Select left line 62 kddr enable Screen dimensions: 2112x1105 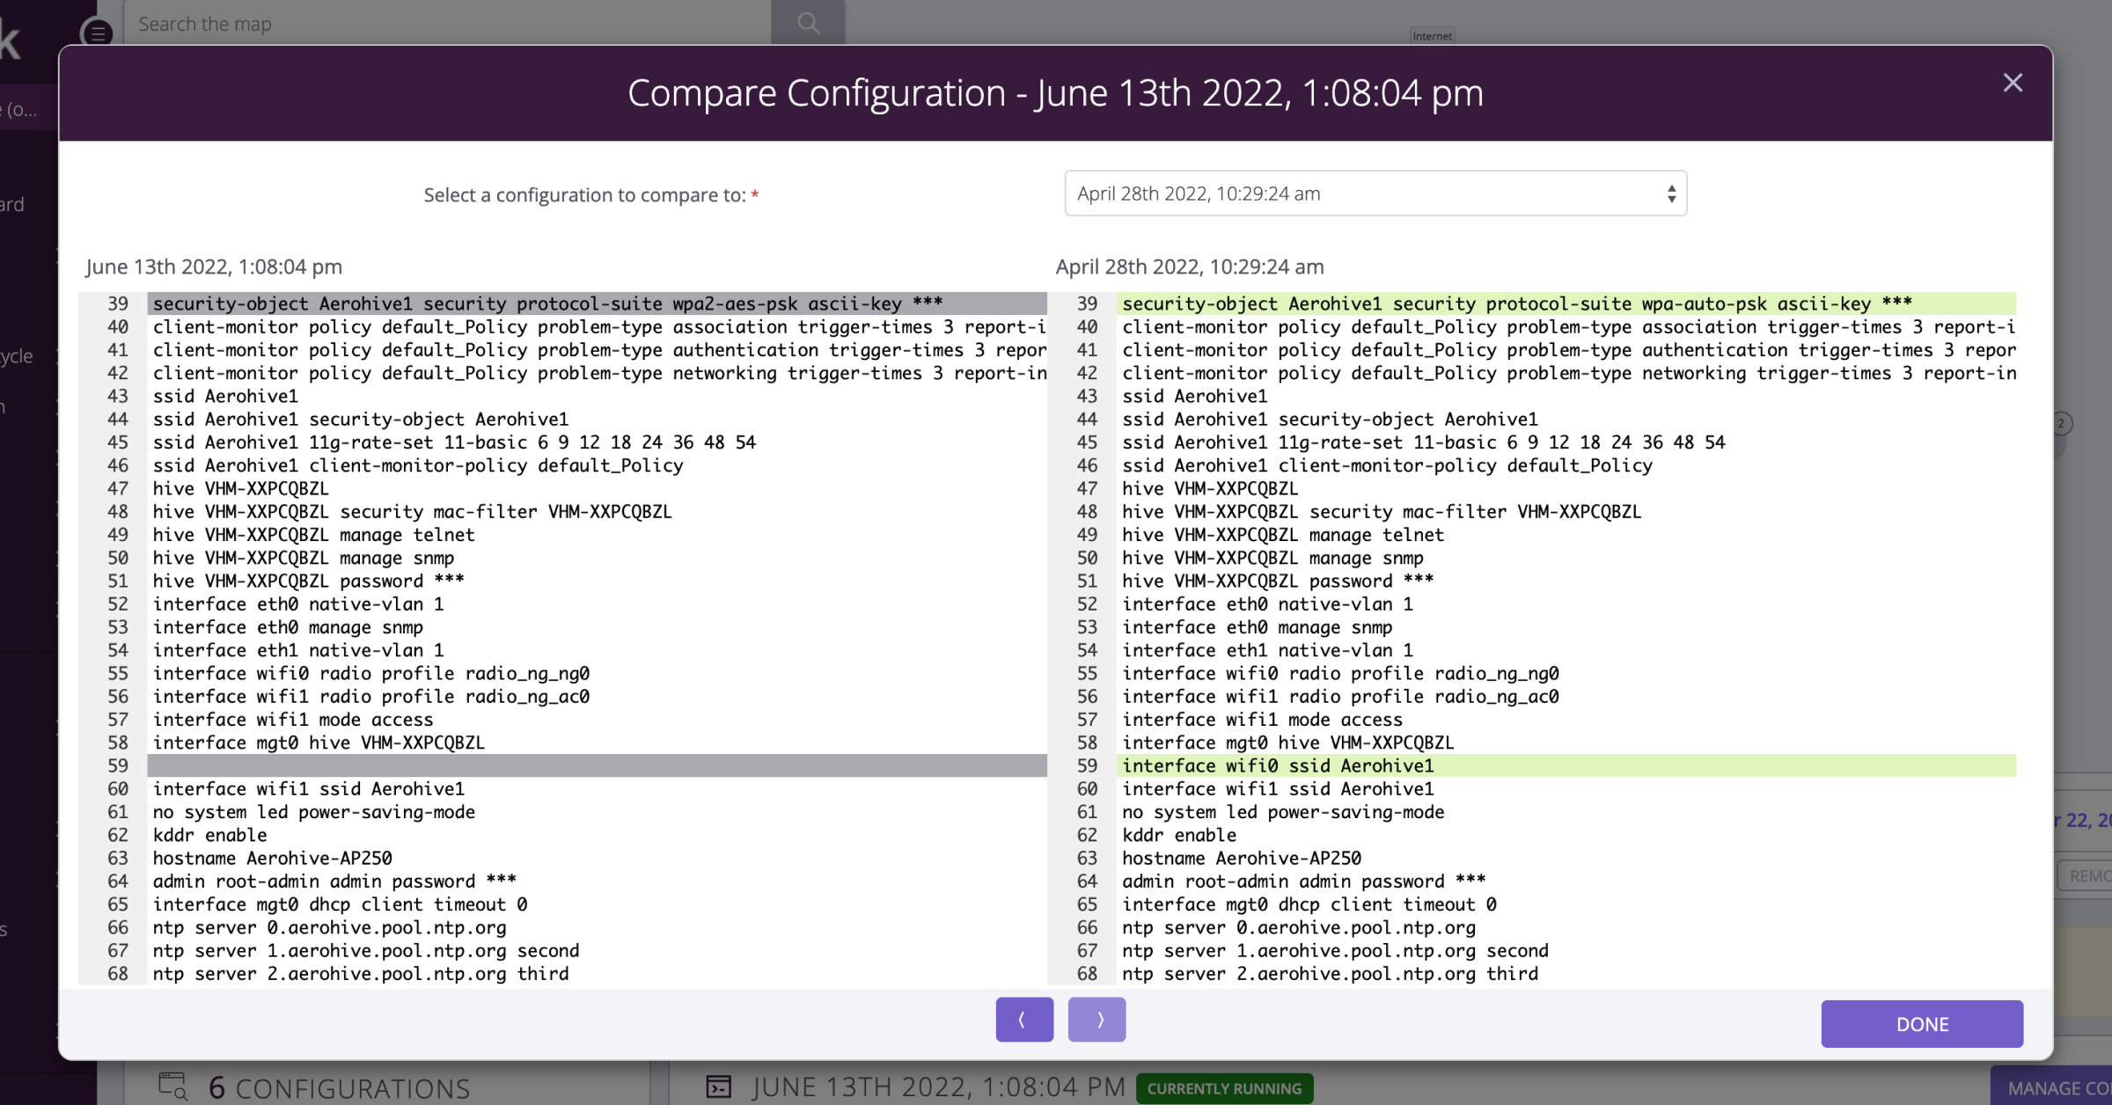tap(210, 835)
